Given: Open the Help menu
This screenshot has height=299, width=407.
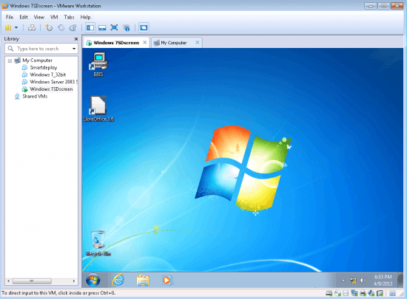Looking at the screenshot, I should 85,17.
